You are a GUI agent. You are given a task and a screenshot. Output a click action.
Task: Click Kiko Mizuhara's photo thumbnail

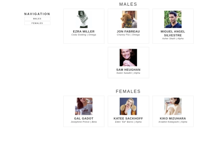173,106
